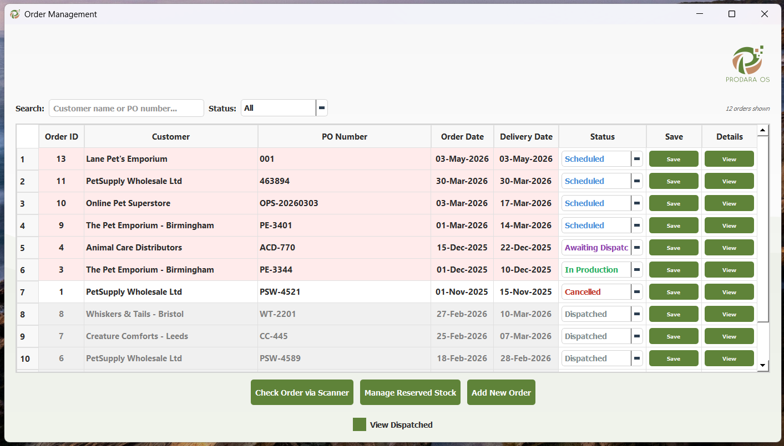The height and width of the screenshot is (446, 784).
Task: View Creature Comforts - Leeds order details
Action: pyautogui.click(x=729, y=336)
